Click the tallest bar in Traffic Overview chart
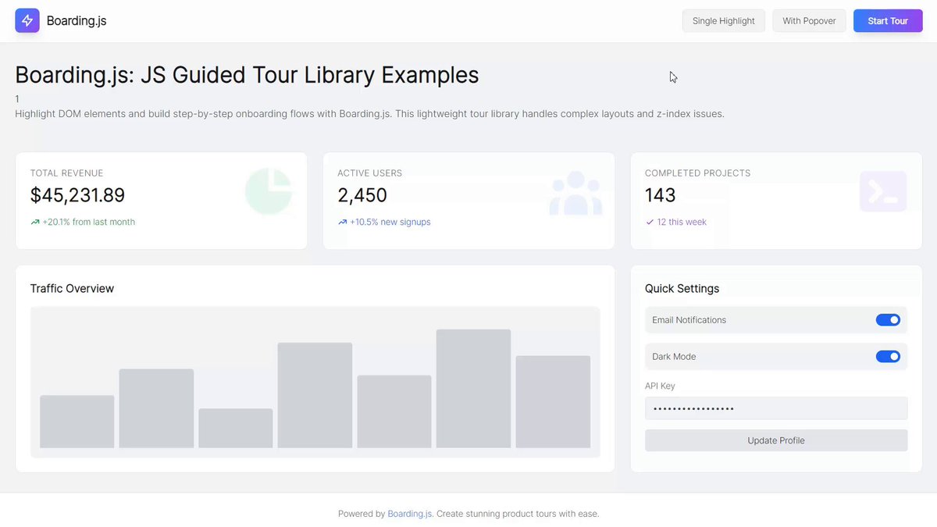Viewport: 937px width, 527px height. pyautogui.click(x=473, y=389)
